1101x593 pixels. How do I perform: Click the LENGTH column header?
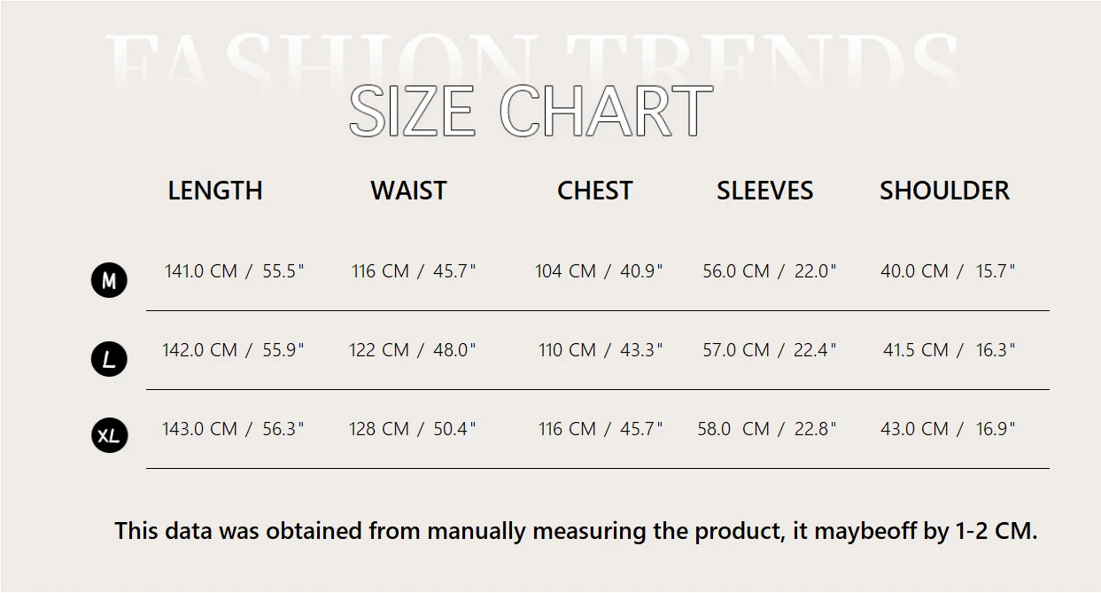215,191
